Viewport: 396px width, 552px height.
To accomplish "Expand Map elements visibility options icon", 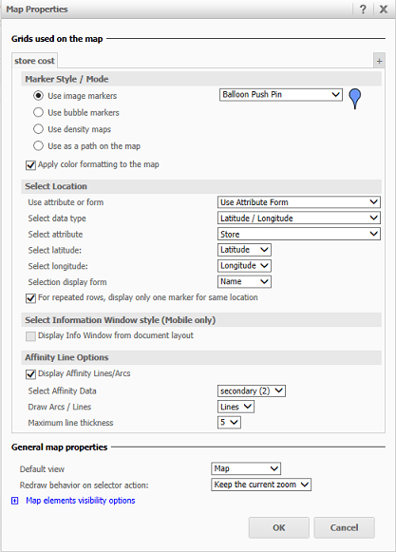I will pyautogui.click(x=15, y=501).
